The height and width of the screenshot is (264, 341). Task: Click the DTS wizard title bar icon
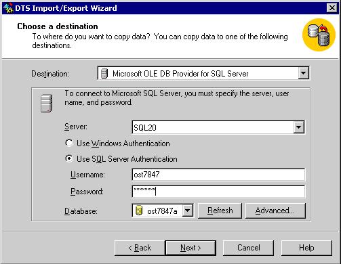[8, 8]
